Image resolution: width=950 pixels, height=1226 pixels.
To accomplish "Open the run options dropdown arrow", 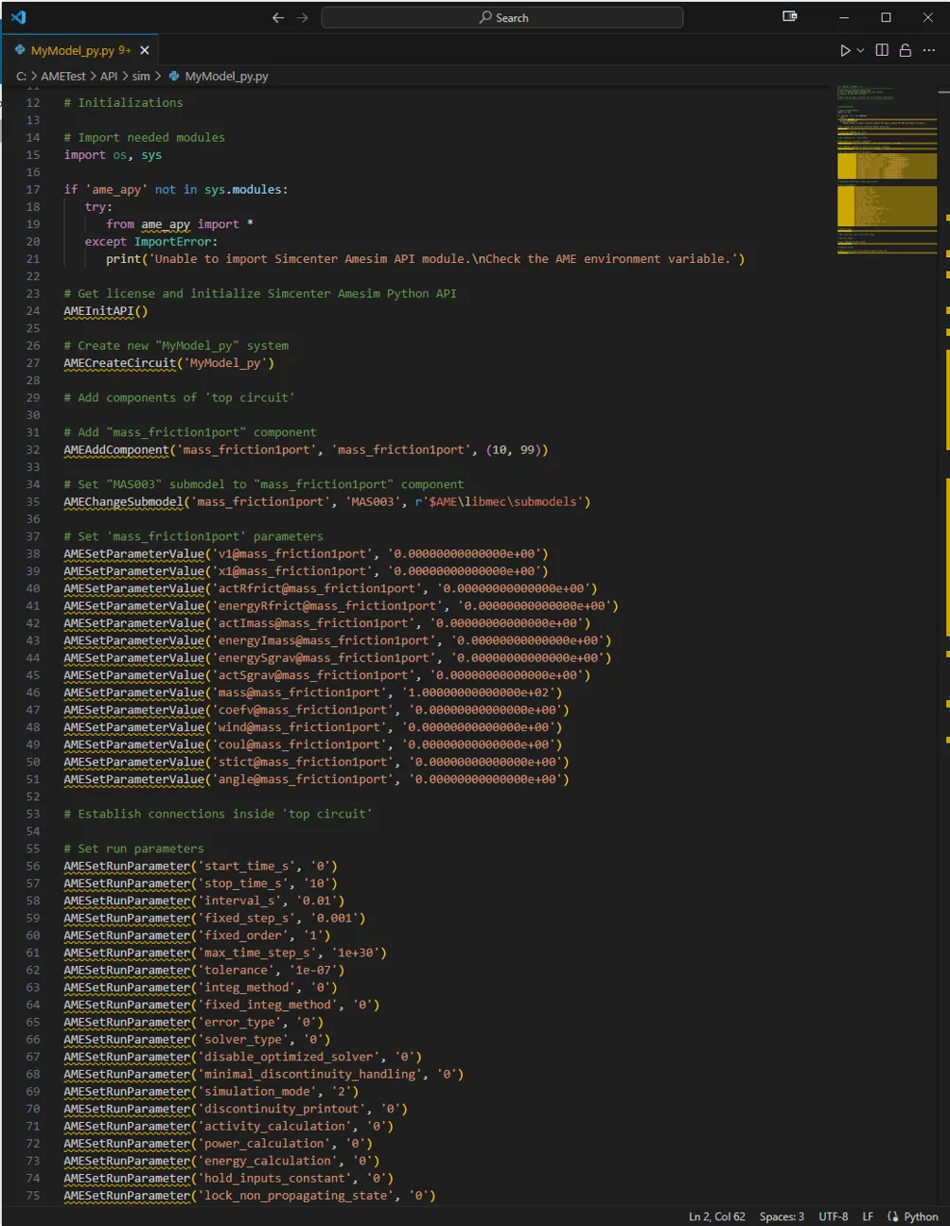I will (x=860, y=50).
